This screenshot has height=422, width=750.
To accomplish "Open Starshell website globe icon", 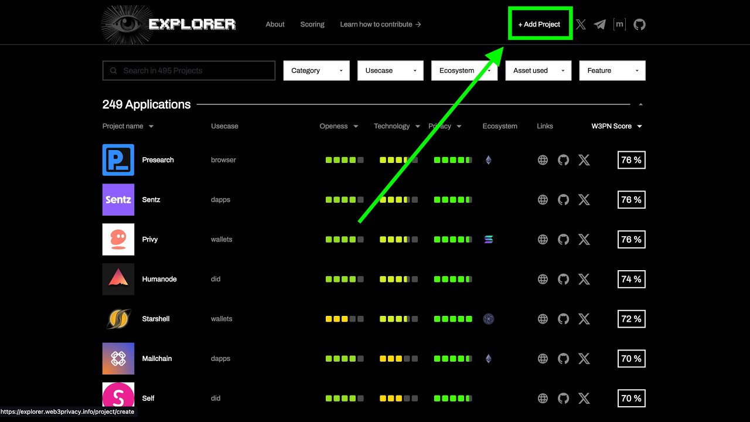I will 543,319.
